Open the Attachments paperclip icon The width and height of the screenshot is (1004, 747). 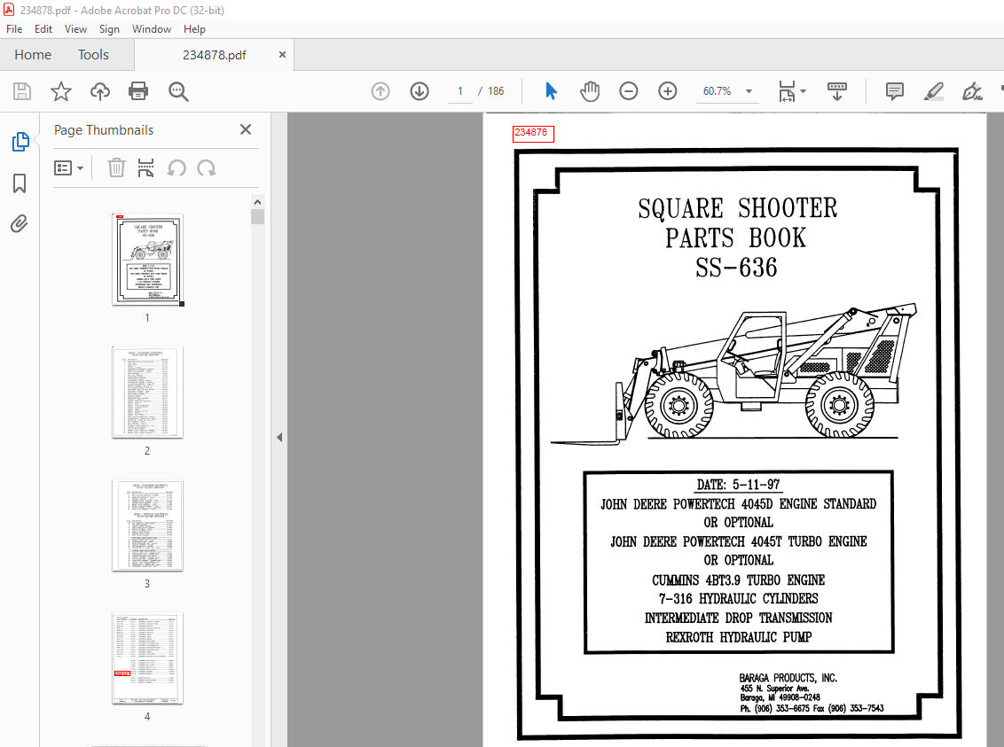[20, 224]
